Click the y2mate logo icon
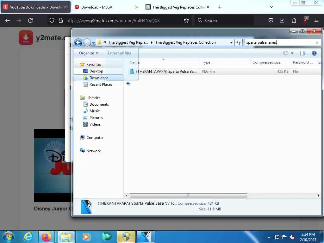This screenshot has height=243, width=324. [x=26, y=38]
